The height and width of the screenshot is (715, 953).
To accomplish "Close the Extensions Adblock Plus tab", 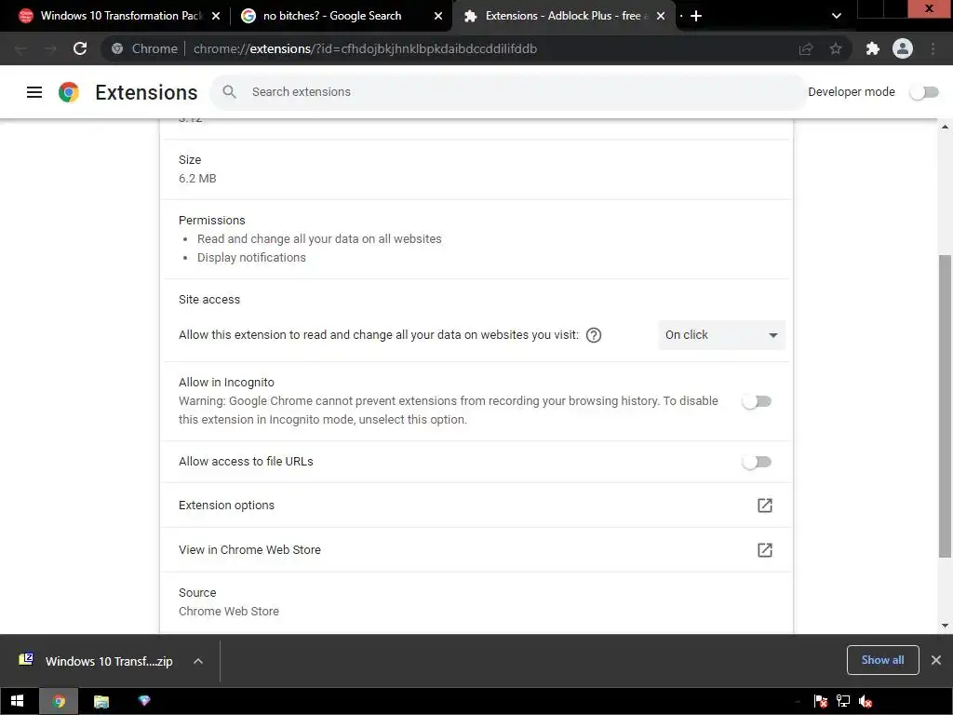I will [661, 16].
